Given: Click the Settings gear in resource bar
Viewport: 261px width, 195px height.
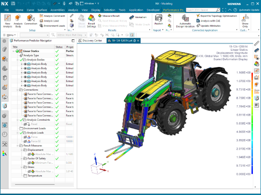Looking at the screenshot, I should pos(5,41).
